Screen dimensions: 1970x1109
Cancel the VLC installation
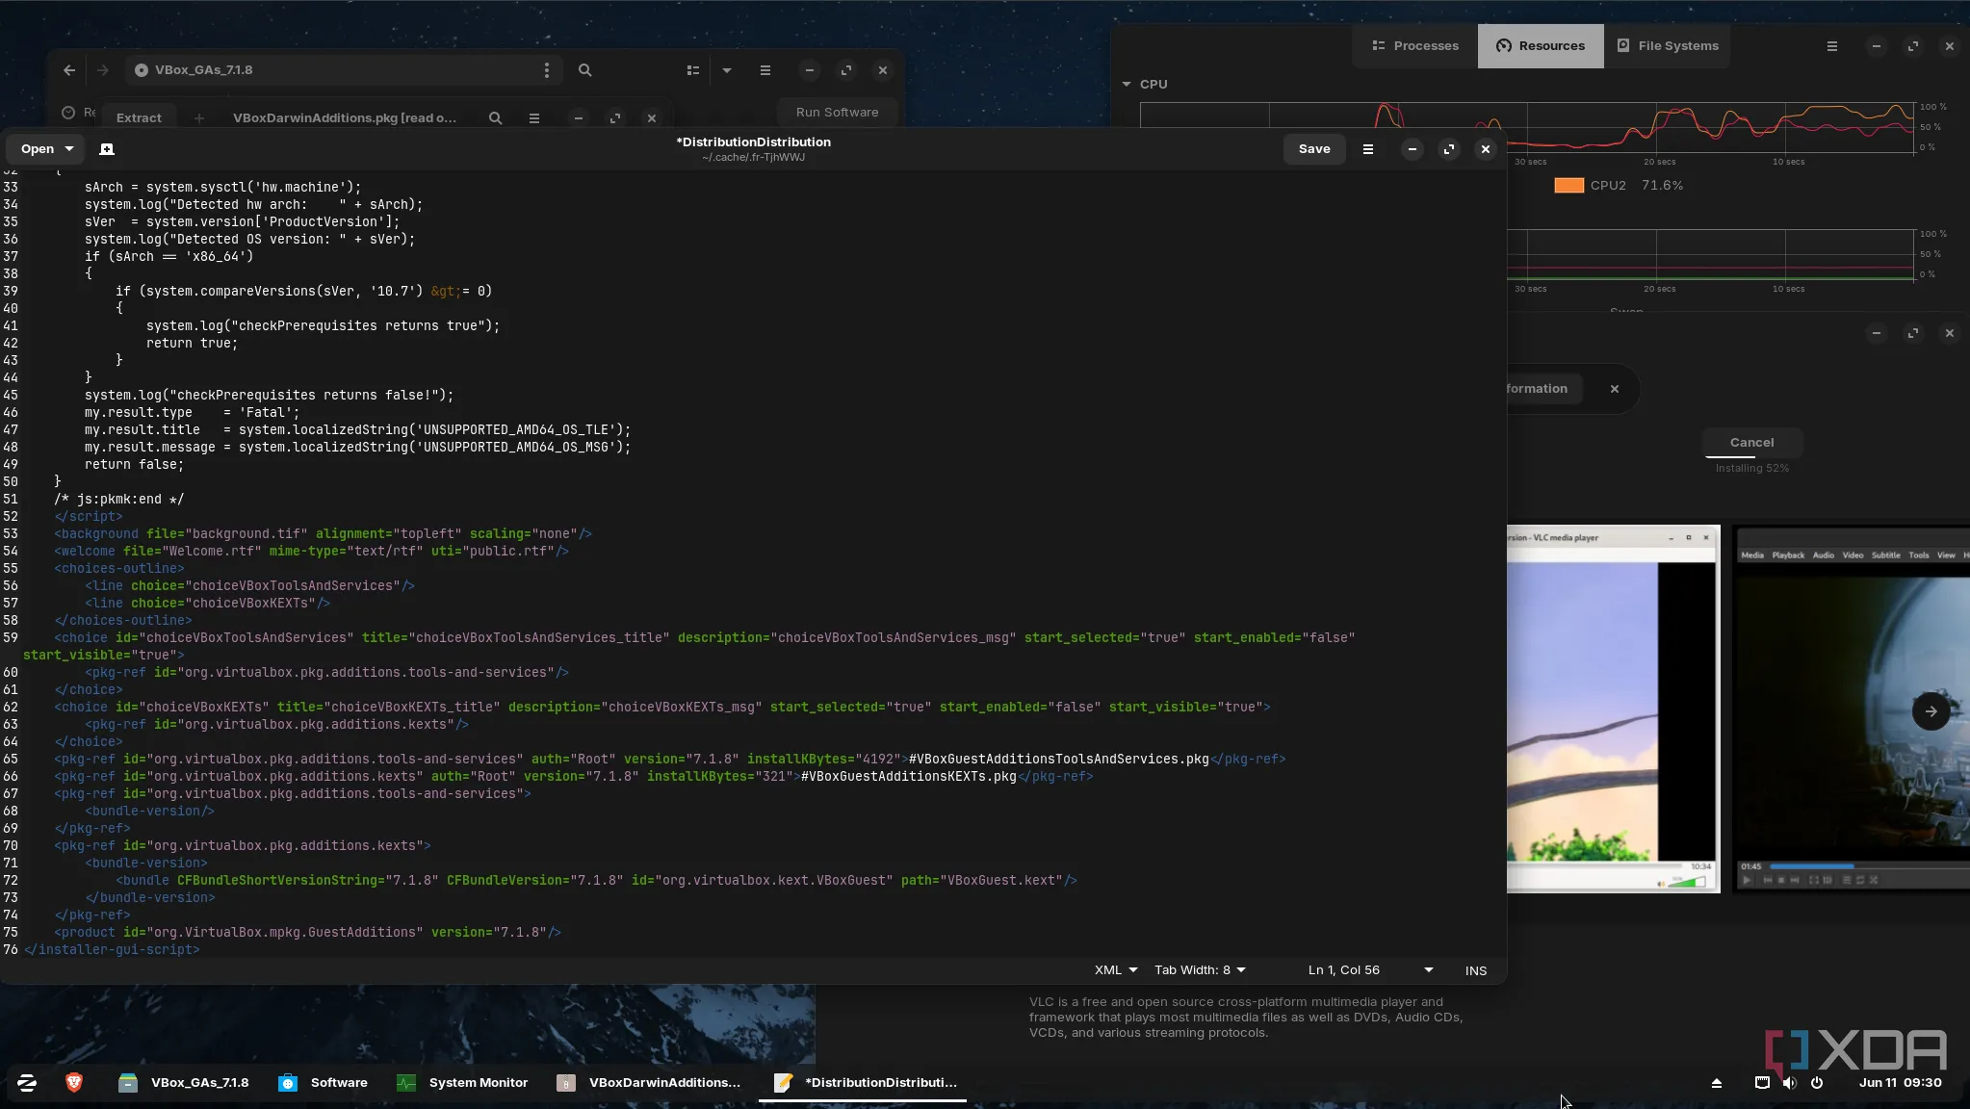tap(1751, 443)
